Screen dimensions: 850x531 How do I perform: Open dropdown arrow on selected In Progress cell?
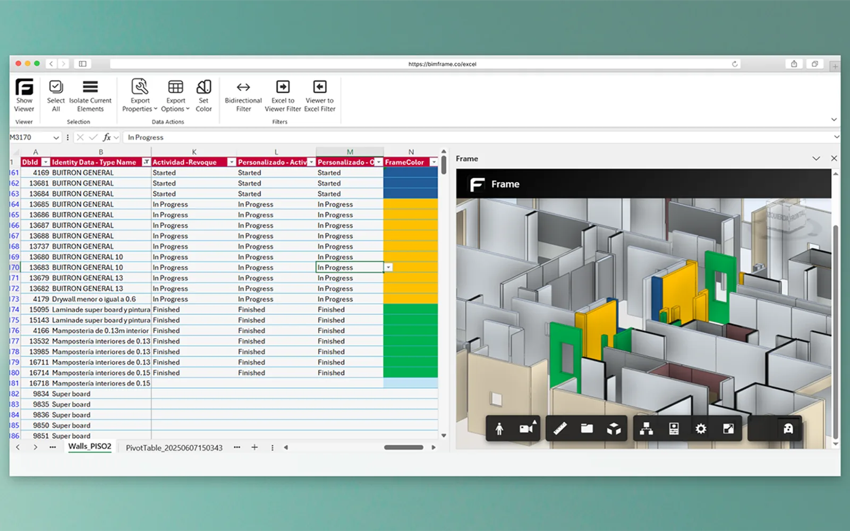click(389, 268)
